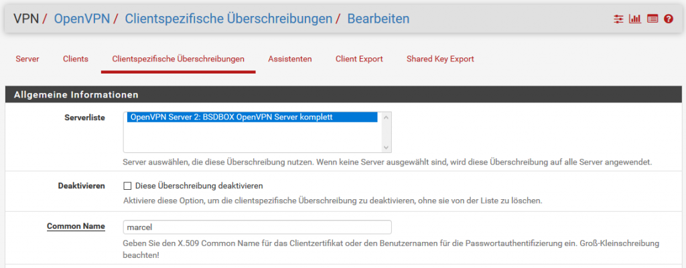This screenshot has width=686, height=268.
Task: Go to OpenVPN breadcrumb link
Action: (82, 19)
